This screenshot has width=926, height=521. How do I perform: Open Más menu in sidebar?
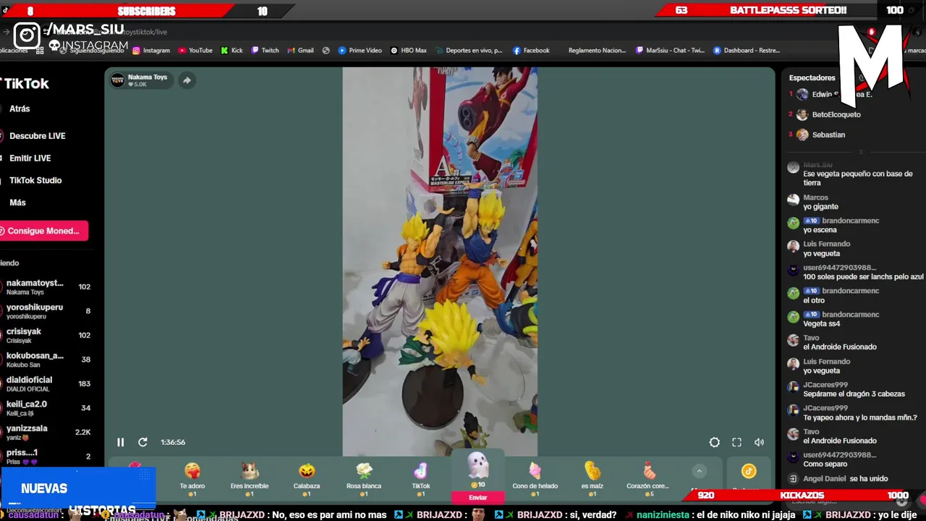17,203
